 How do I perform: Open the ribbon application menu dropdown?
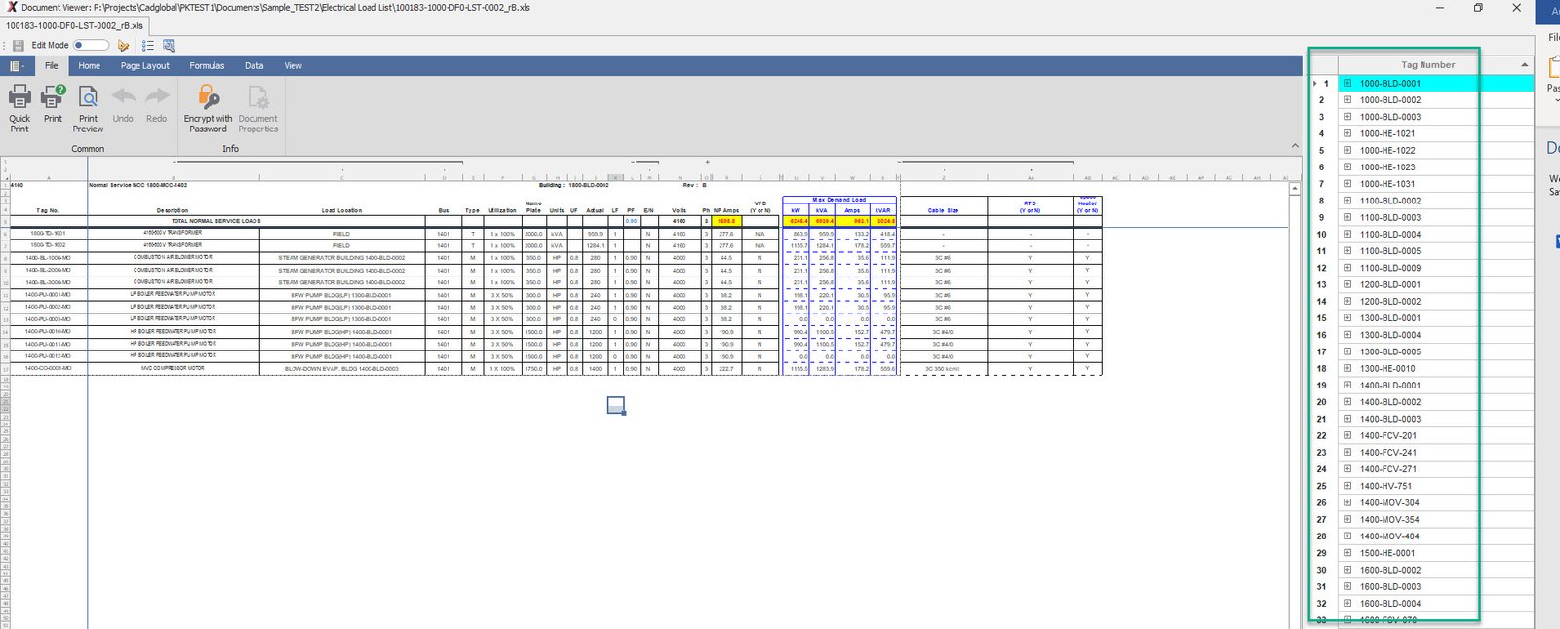17,66
